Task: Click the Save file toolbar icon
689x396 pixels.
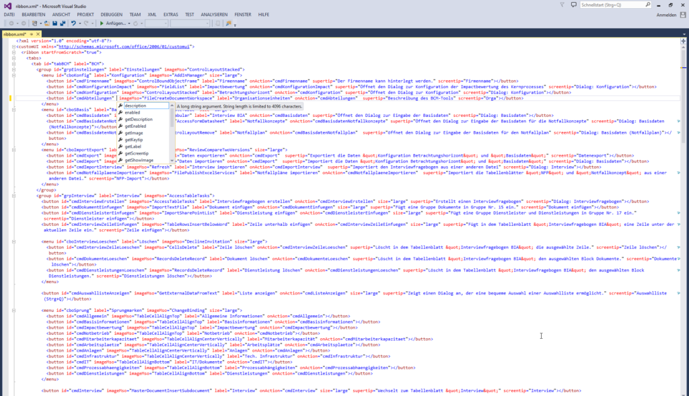Action: click(54, 24)
